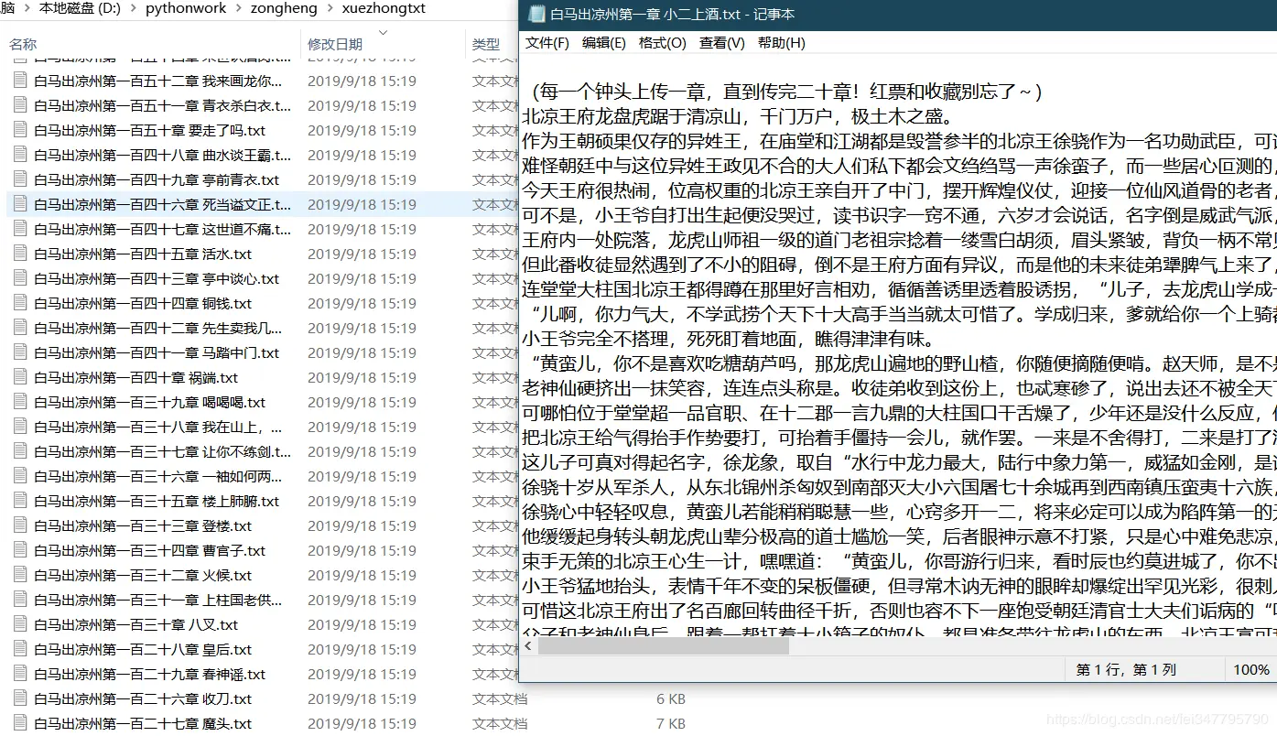Viewport: 1277px width, 736px height.
Task: Navigate to zongheng folder via breadcrumb
Action: point(281,8)
